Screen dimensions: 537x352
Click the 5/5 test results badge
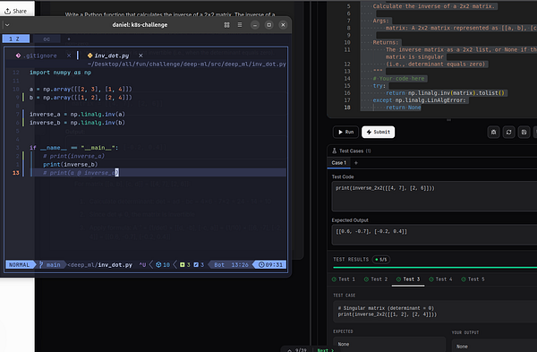tap(381, 260)
